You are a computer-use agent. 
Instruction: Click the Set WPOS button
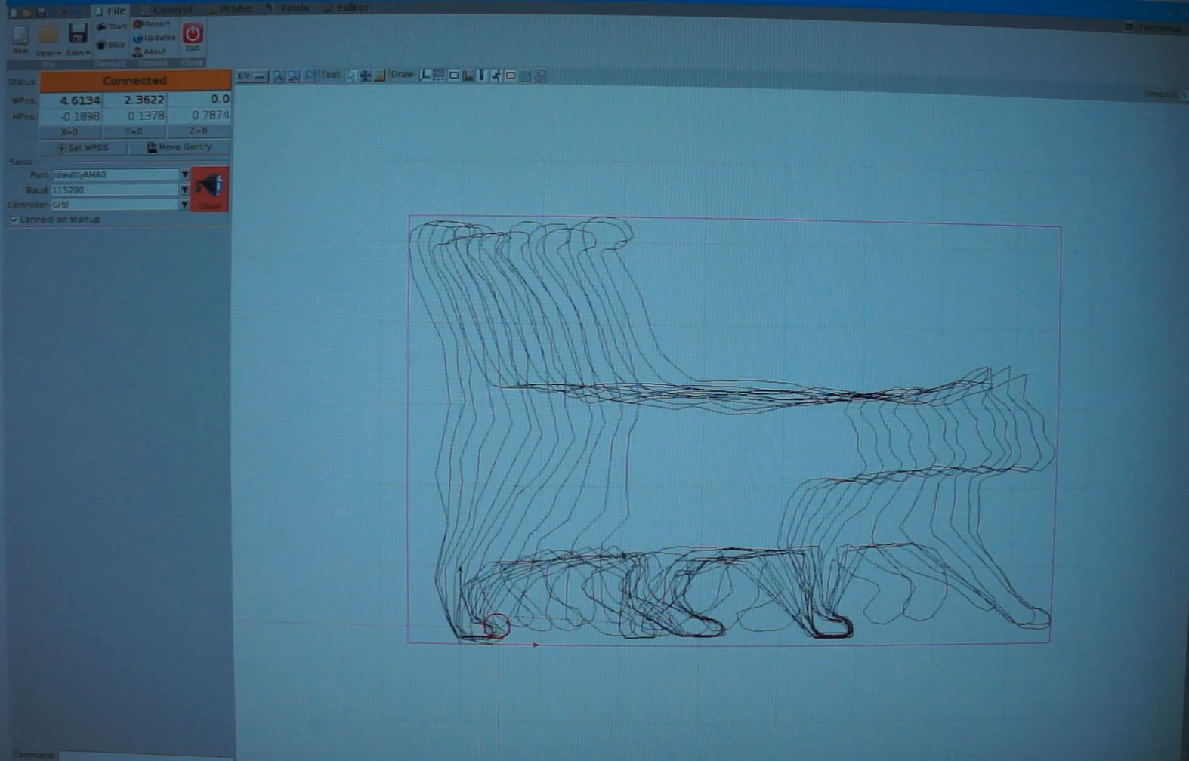tap(82, 148)
